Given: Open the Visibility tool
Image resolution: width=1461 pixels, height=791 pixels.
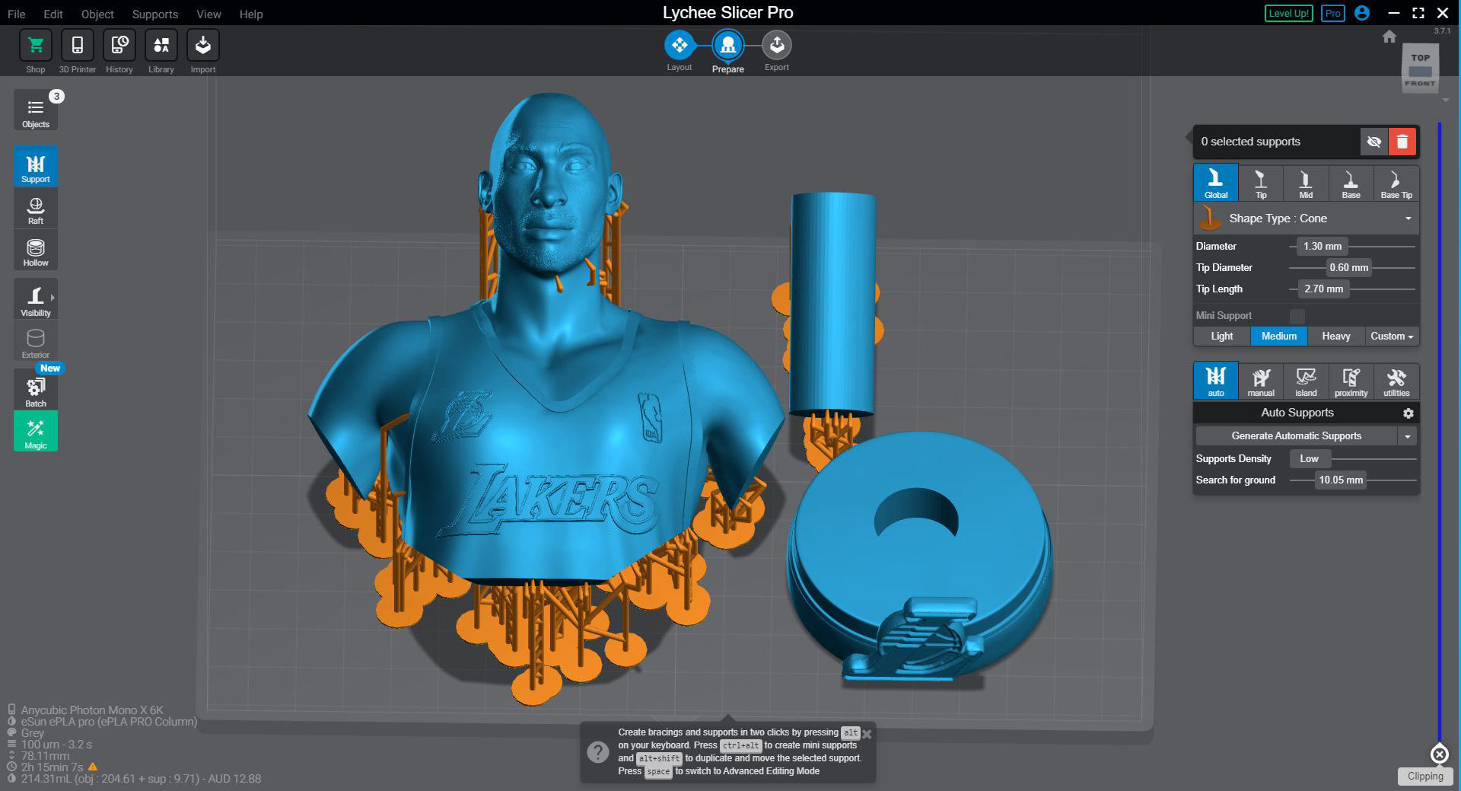Looking at the screenshot, I should coord(35,299).
